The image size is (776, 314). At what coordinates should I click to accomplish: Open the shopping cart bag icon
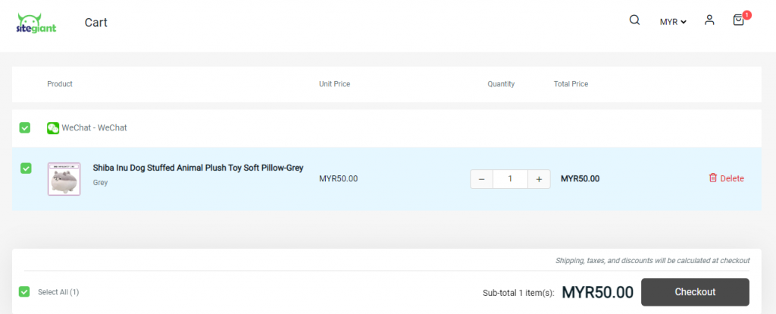[738, 20]
